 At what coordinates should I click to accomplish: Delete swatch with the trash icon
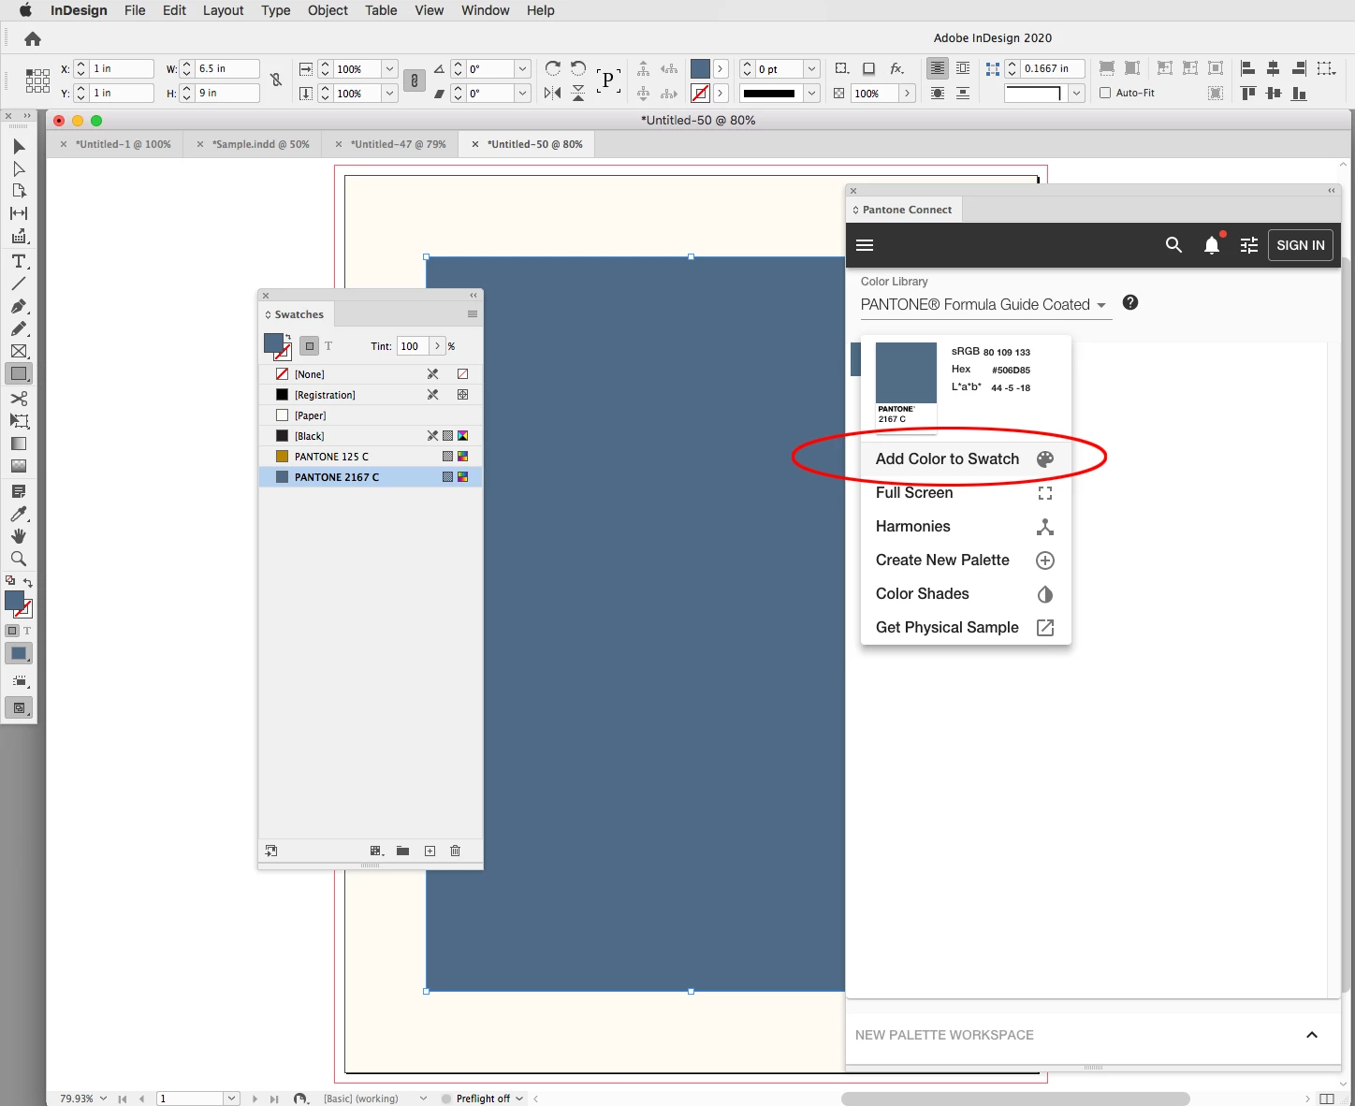(x=456, y=851)
